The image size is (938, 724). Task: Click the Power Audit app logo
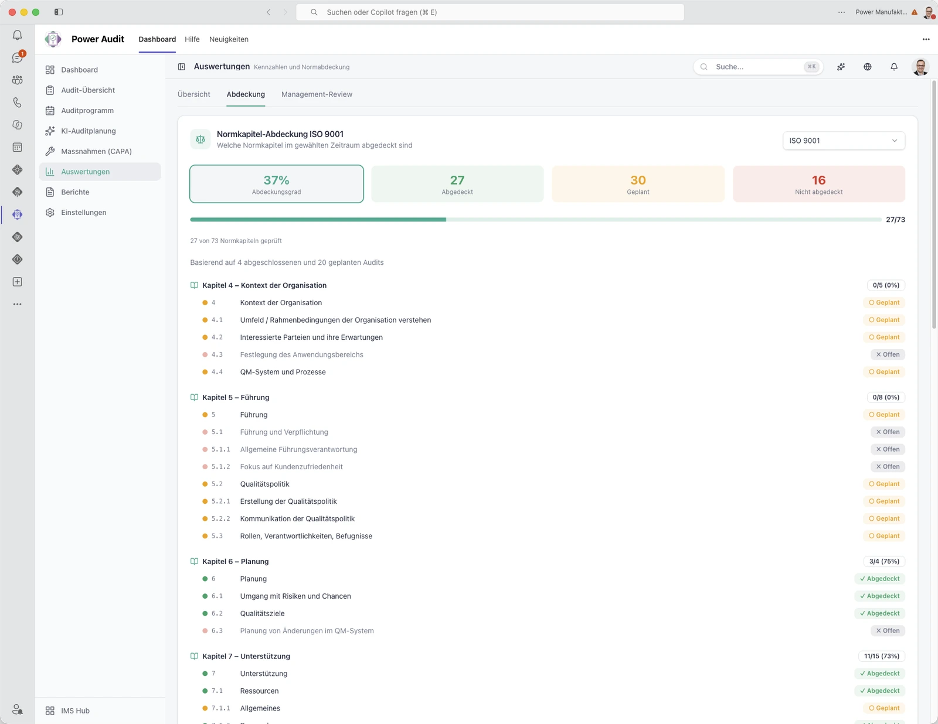click(x=53, y=39)
